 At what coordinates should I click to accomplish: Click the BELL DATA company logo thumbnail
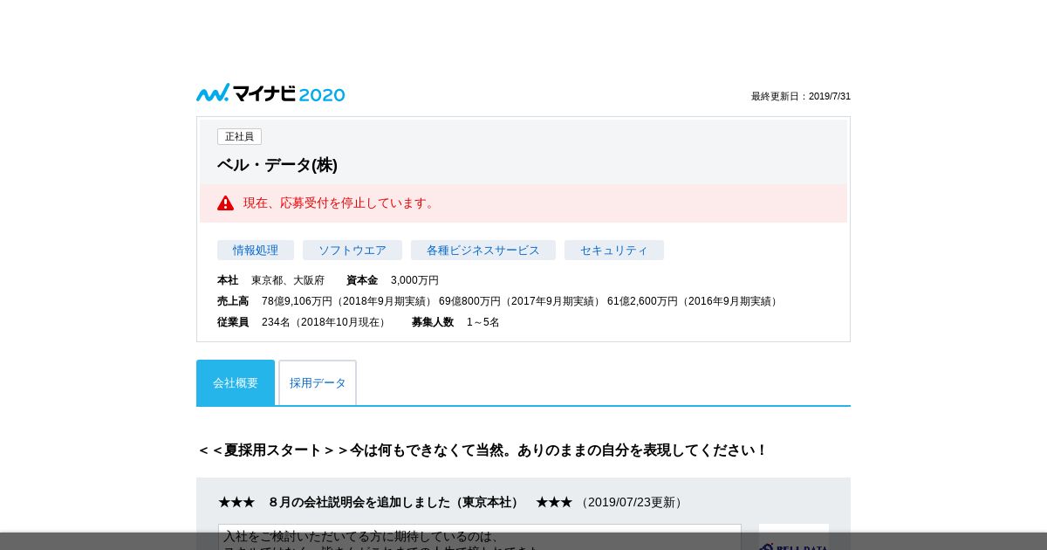tap(794, 537)
